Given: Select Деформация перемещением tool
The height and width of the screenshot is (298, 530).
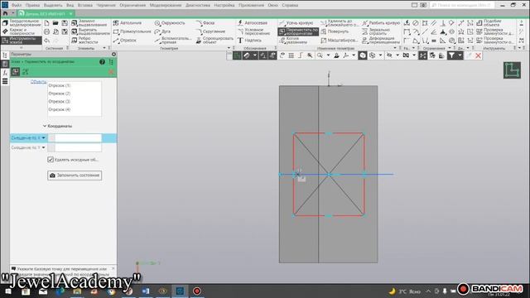Looking at the screenshot, I should [x=381, y=41].
